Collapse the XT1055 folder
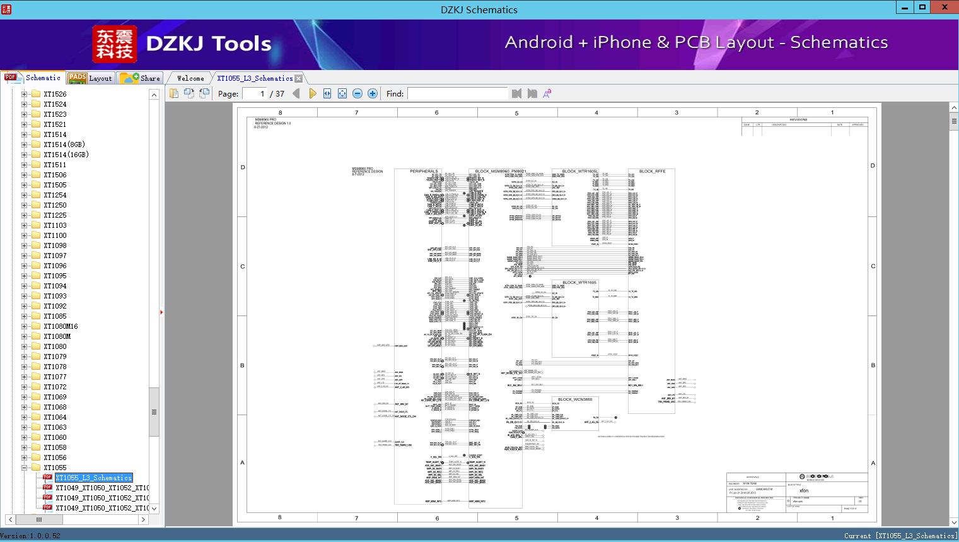This screenshot has height=542, width=959. tap(25, 468)
